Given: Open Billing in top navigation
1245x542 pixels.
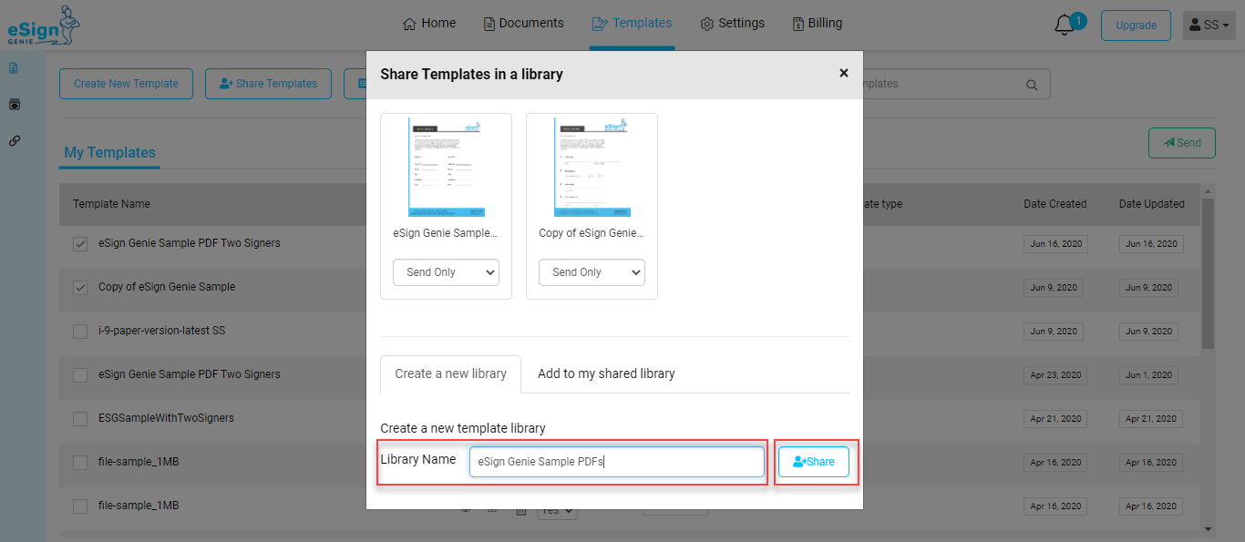Looking at the screenshot, I should pos(817,24).
